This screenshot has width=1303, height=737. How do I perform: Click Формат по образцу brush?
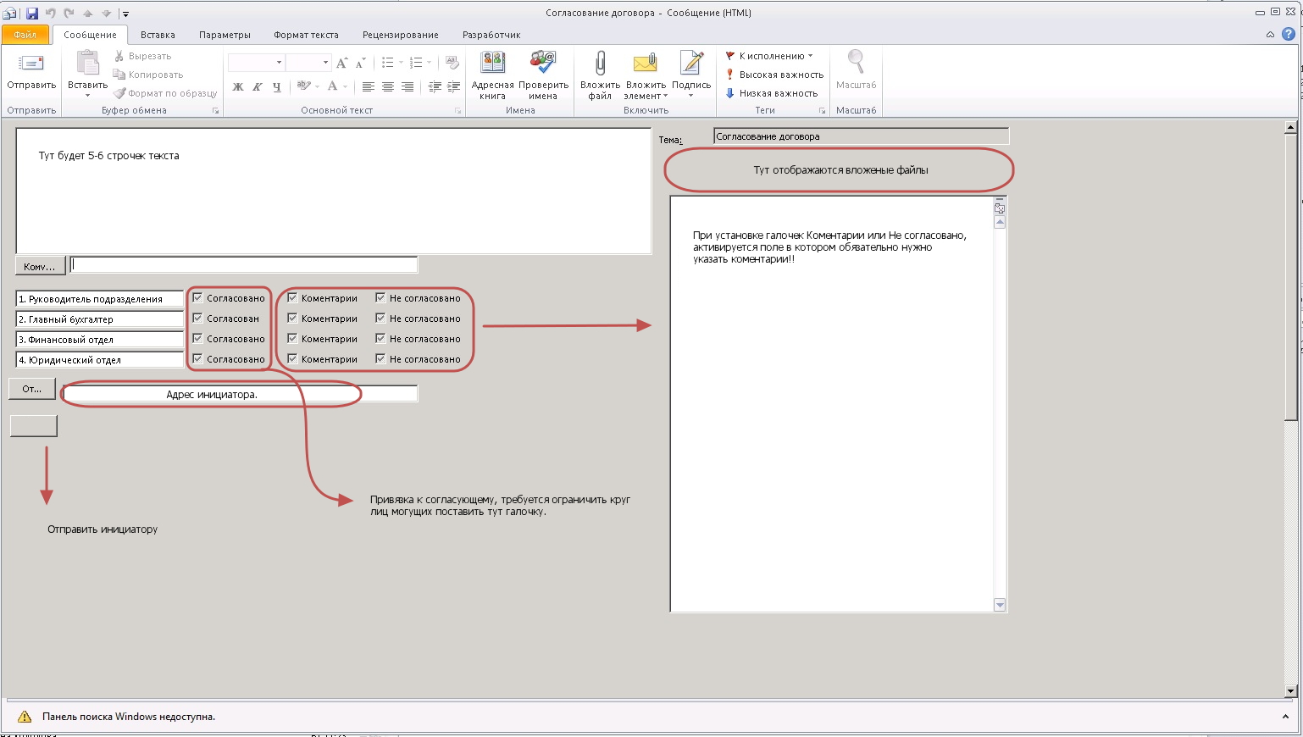click(x=165, y=93)
